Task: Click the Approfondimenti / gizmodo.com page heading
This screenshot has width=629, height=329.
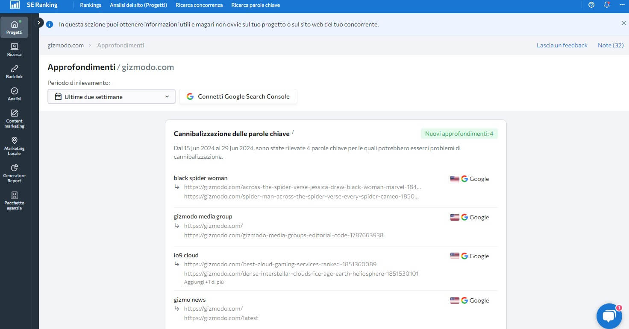Action: [x=111, y=67]
